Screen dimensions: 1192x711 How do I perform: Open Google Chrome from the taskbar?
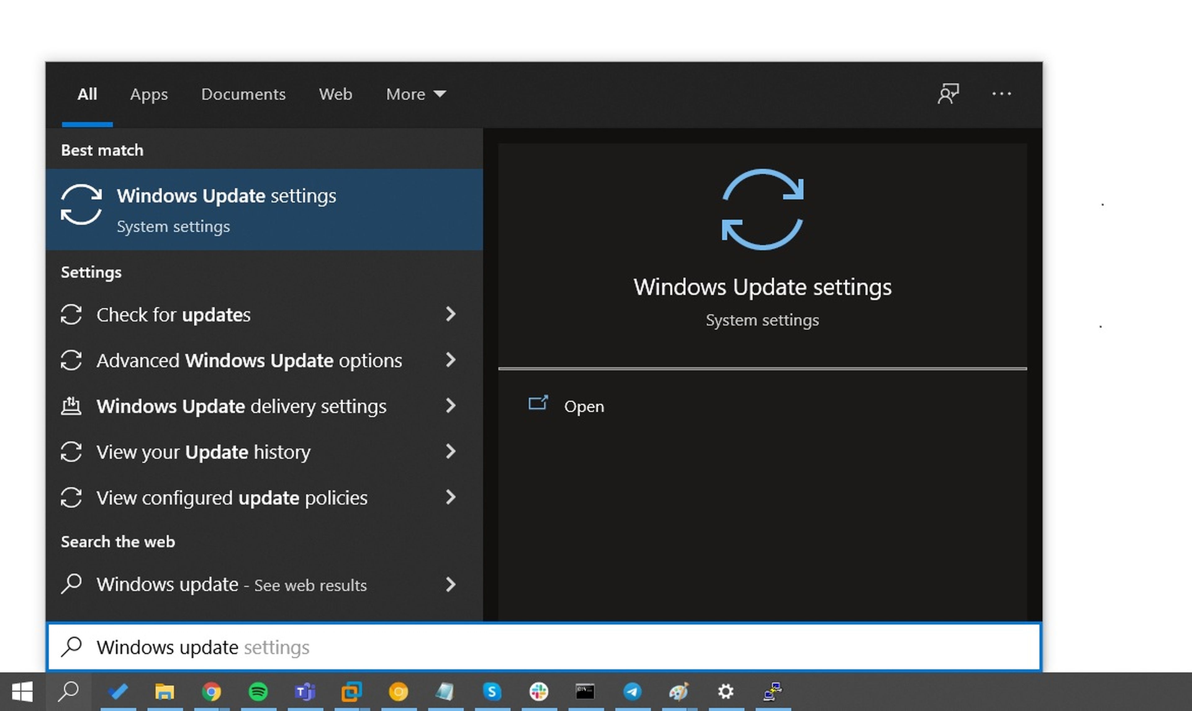[x=211, y=692]
